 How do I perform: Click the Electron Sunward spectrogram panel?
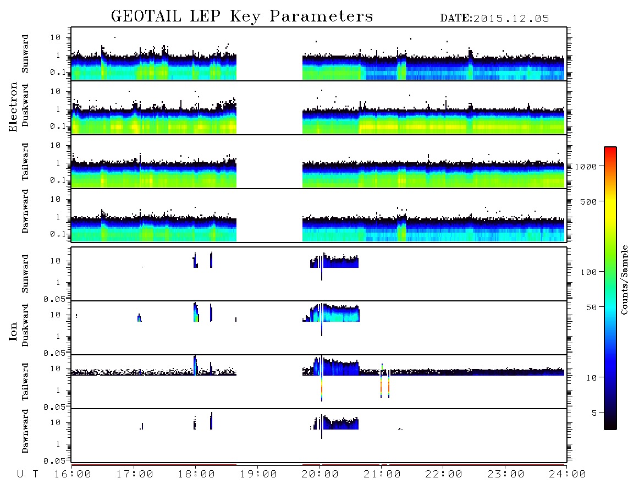click(319, 54)
